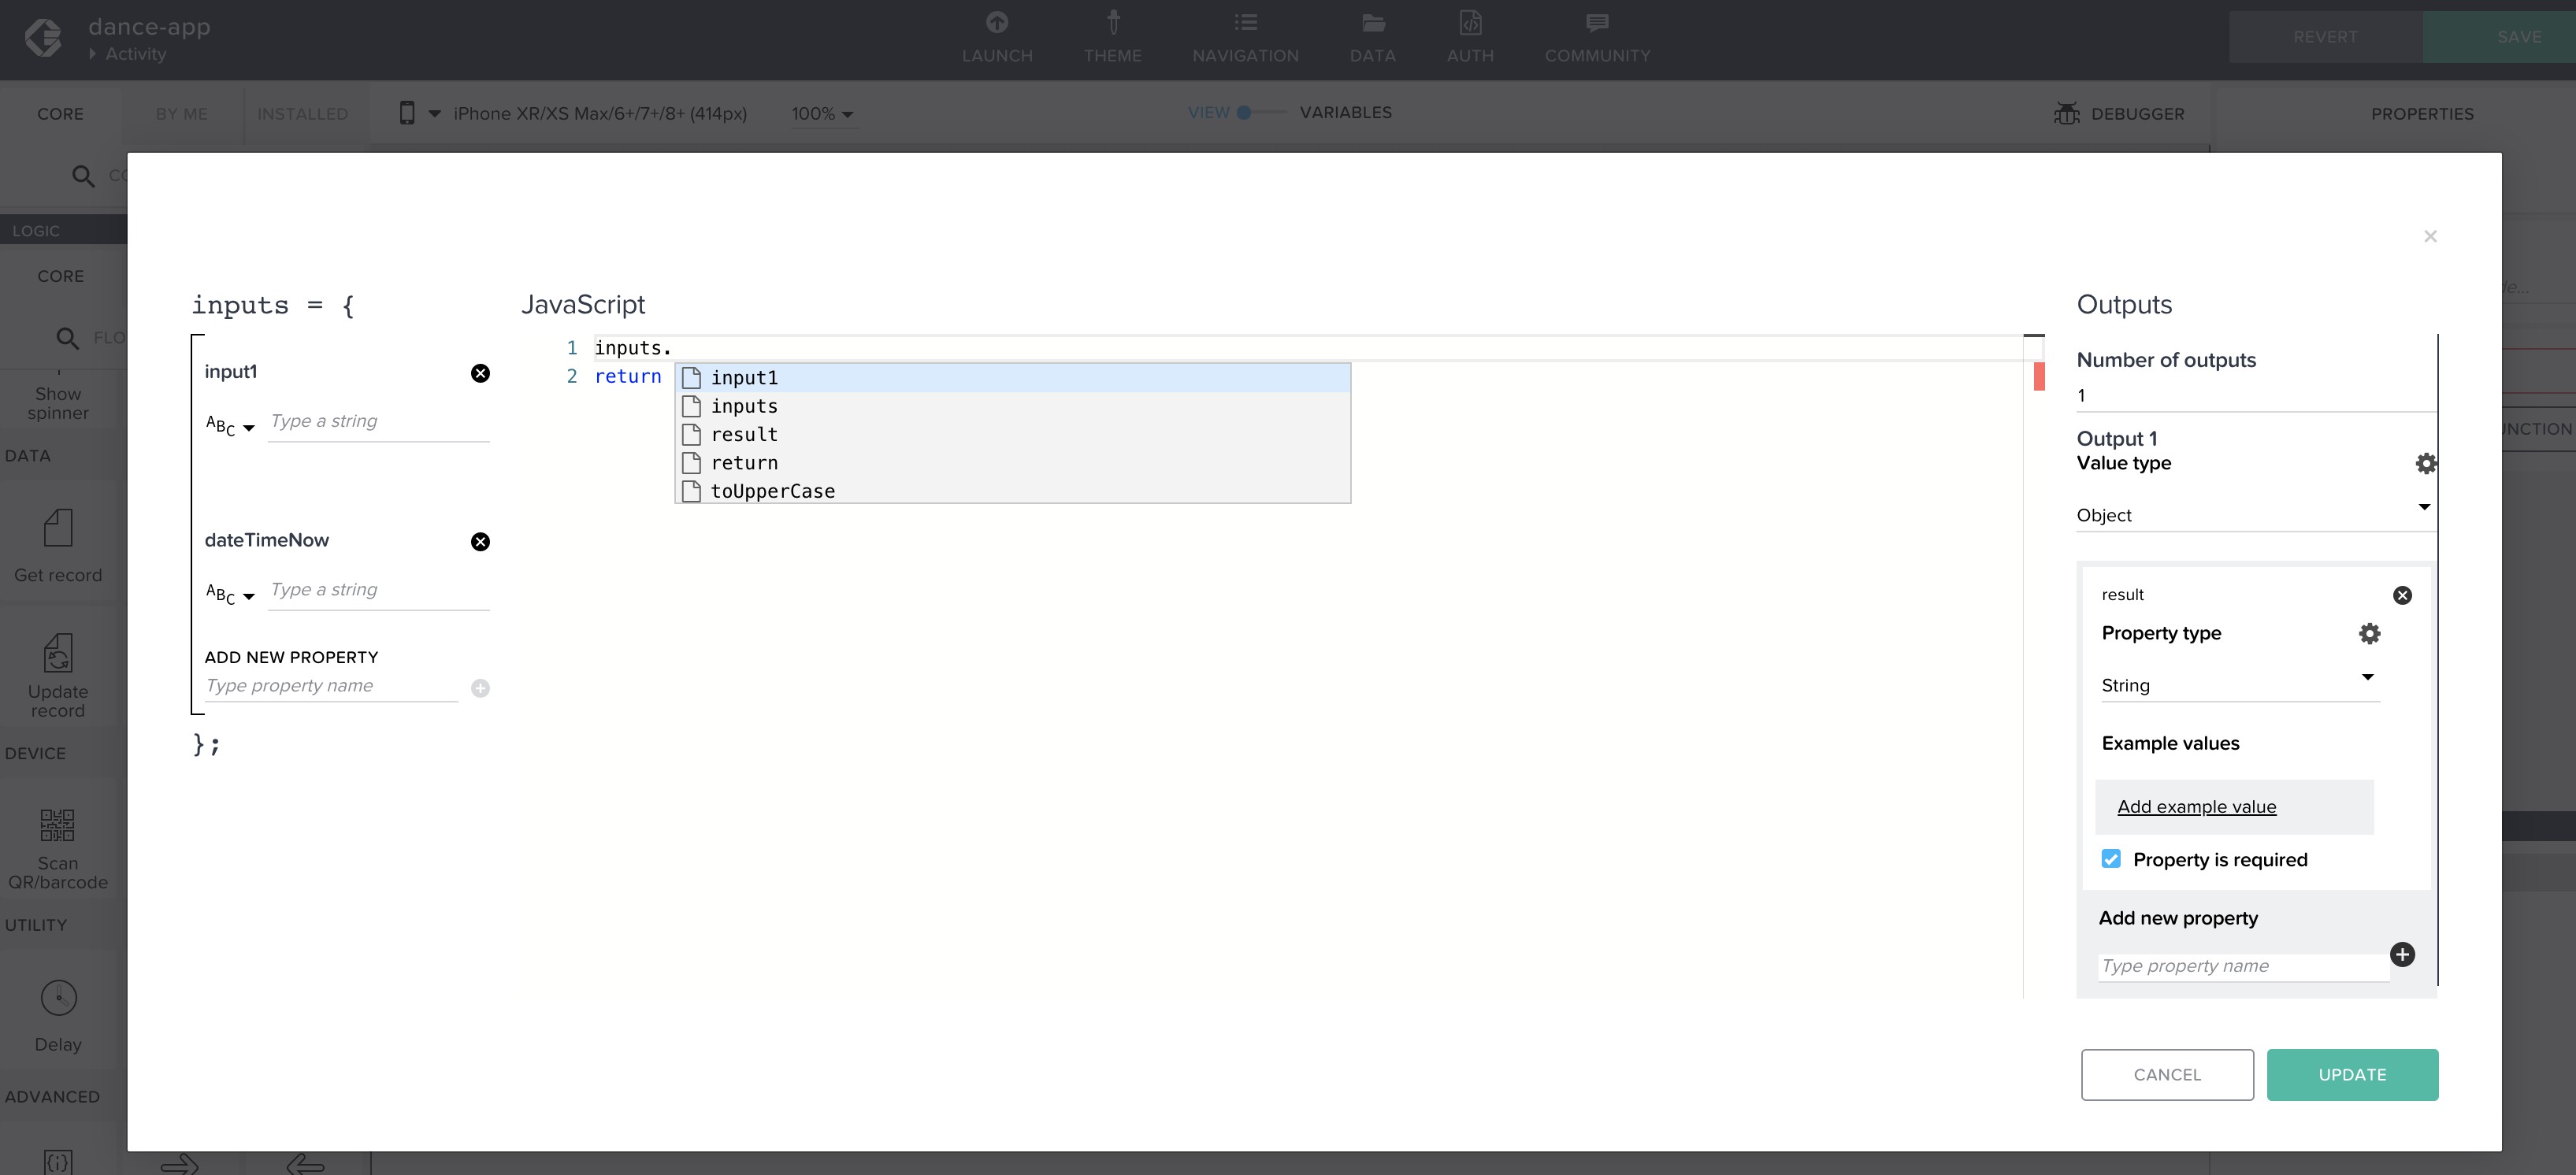Open Output 1 value type settings gear

coord(2425,463)
